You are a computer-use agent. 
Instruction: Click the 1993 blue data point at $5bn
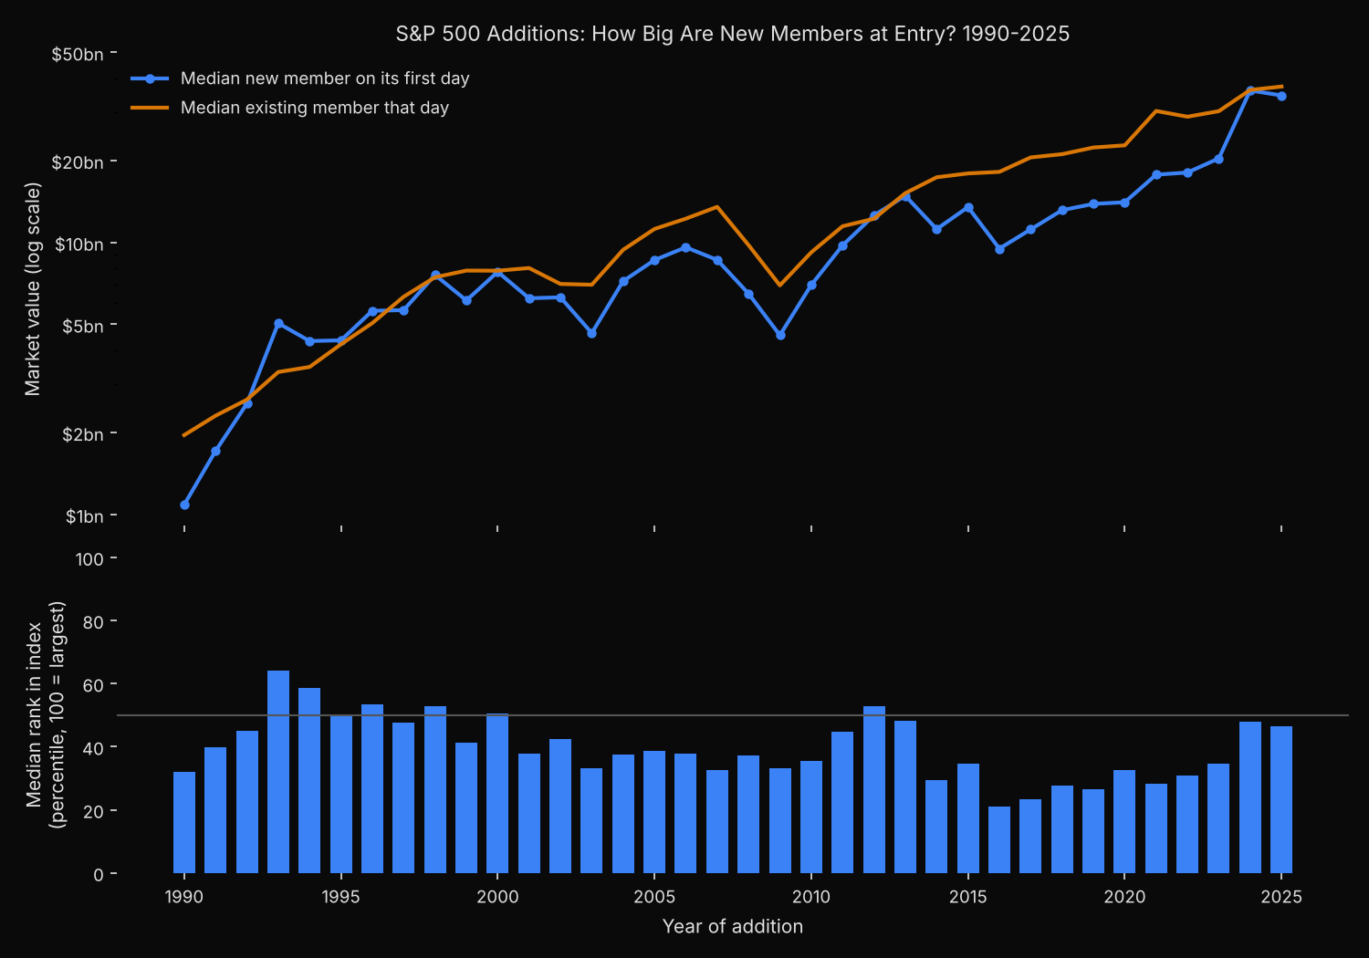(278, 324)
